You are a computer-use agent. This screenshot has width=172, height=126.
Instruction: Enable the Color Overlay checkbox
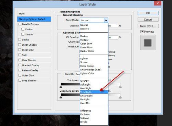click(x=20, y=60)
